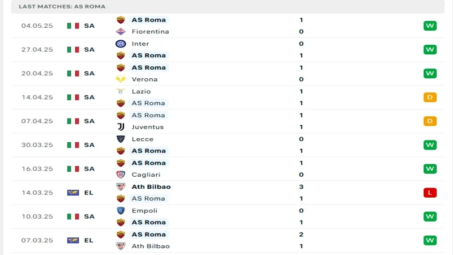Click the red L loss badge
This screenshot has width=453, height=255.
pos(430,193)
